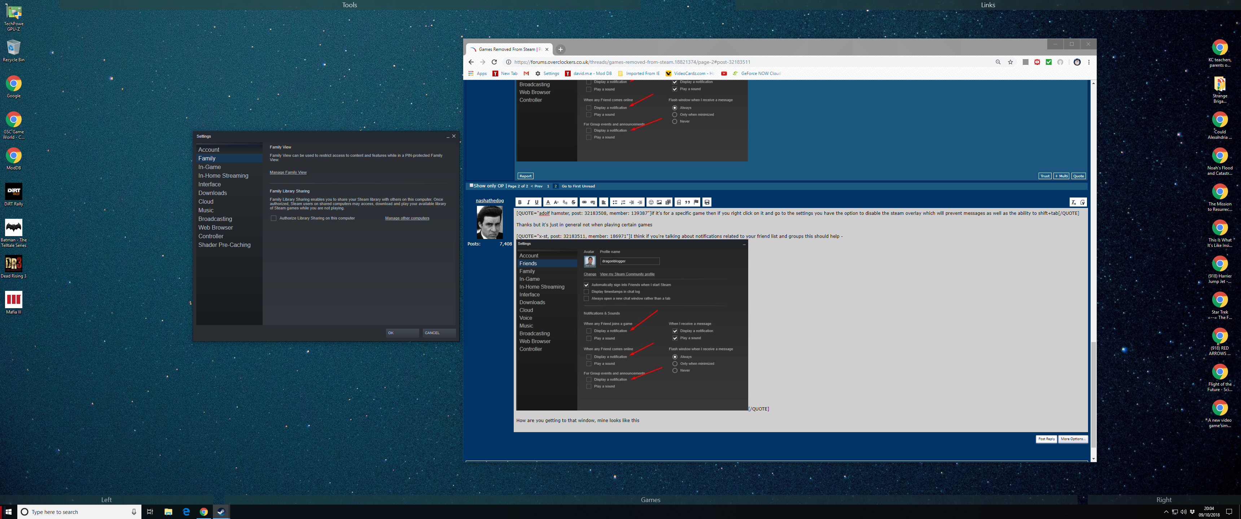Click the Post Reply button

tap(1046, 439)
